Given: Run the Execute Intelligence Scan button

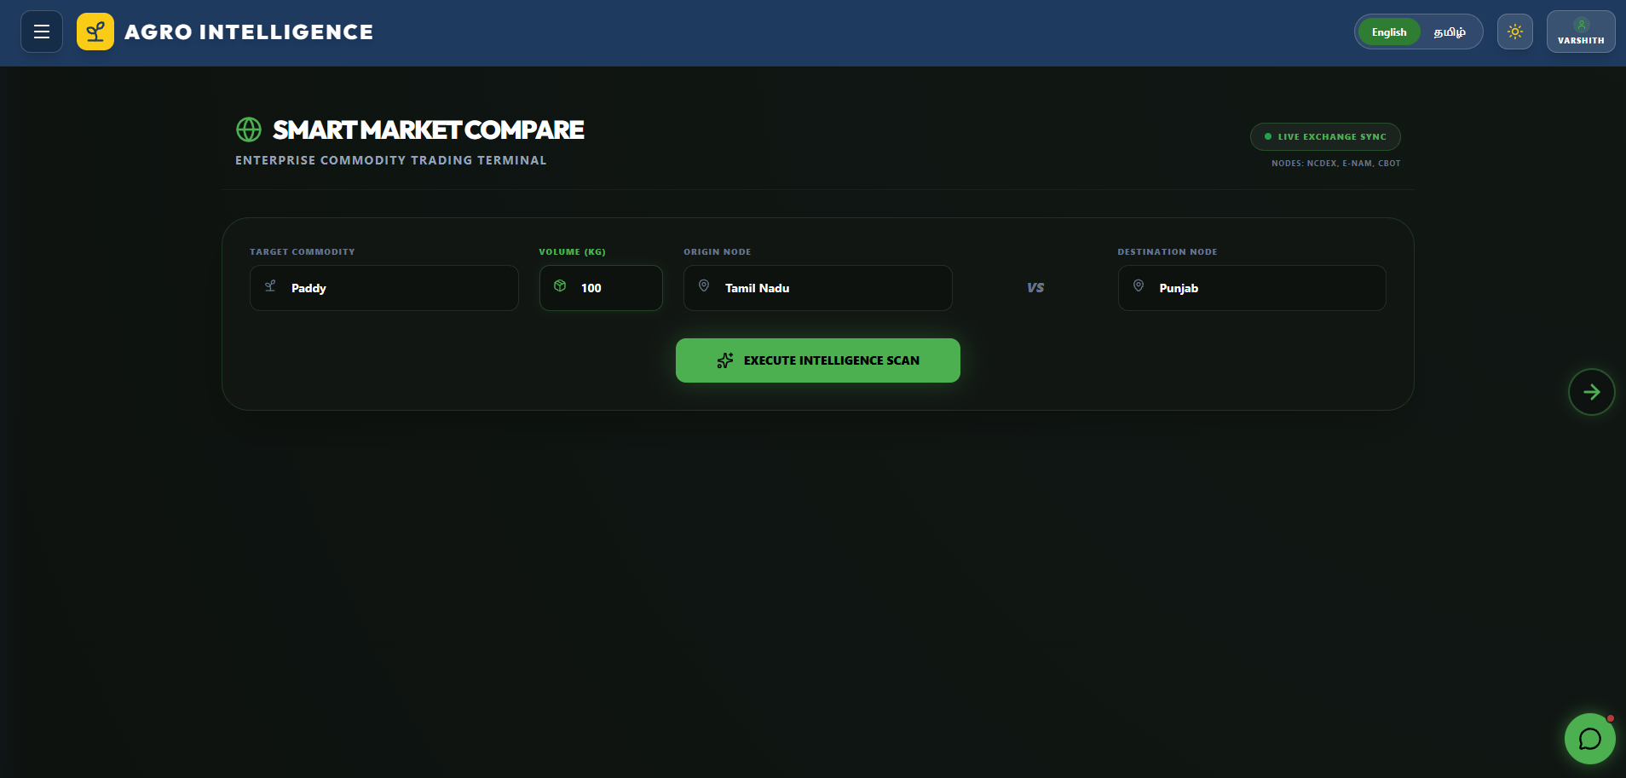Looking at the screenshot, I should click(x=818, y=360).
